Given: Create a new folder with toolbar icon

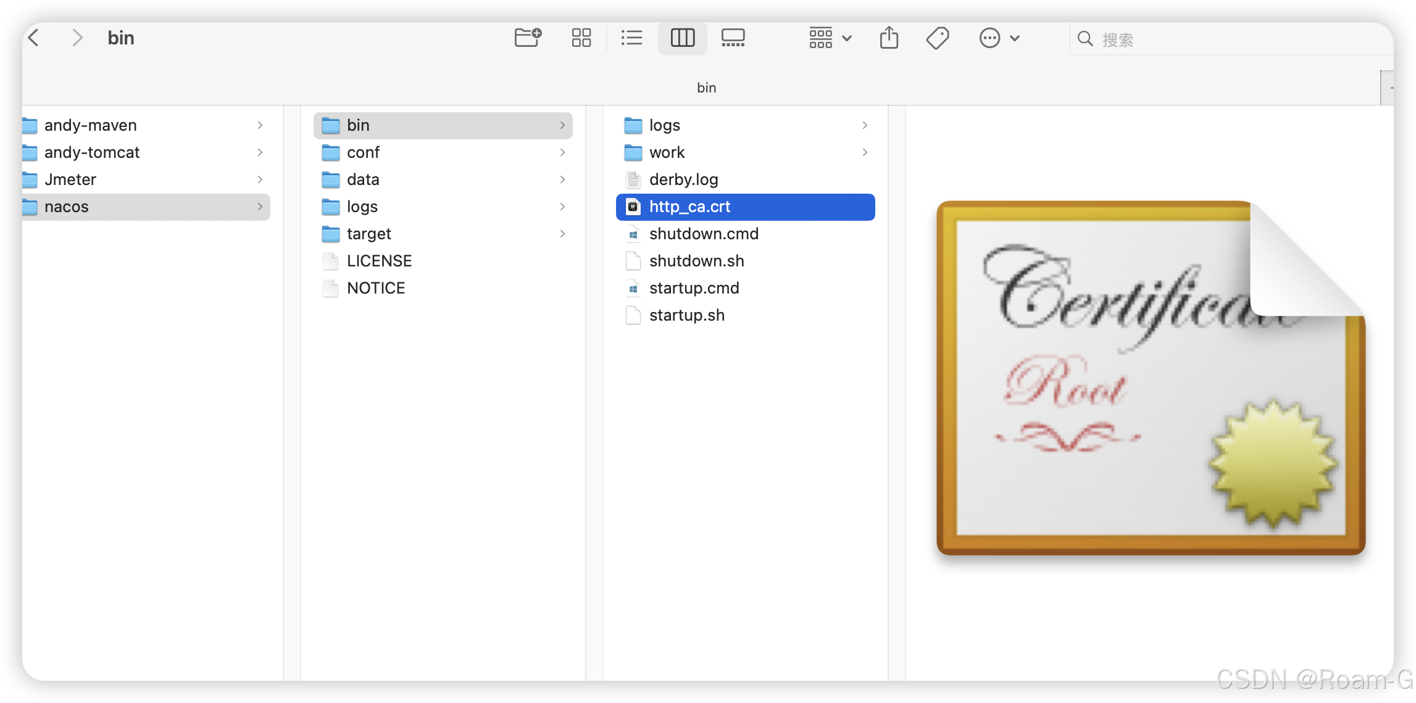Looking at the screenshot, I should pyautogui.click(x=528, y=38).
